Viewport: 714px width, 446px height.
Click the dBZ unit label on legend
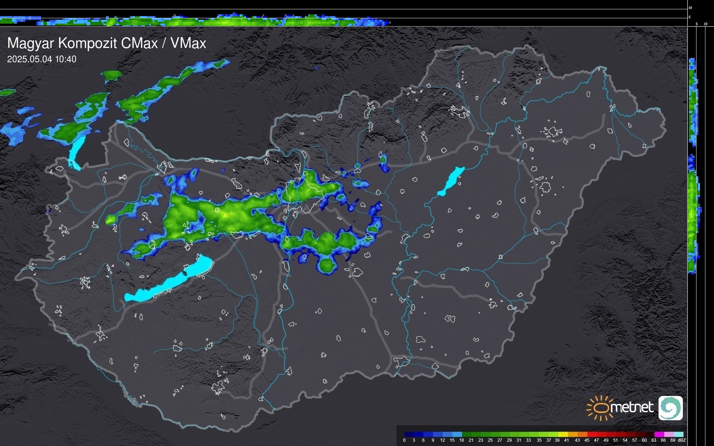click(x=681, y=440)
